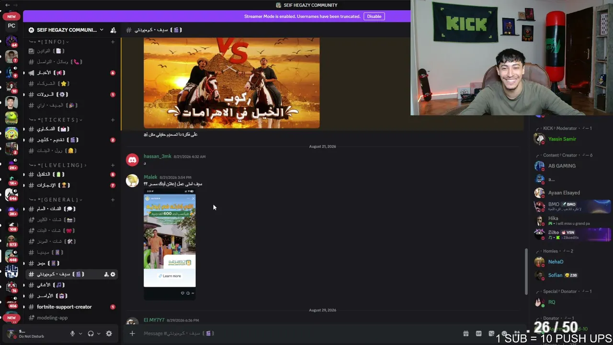The image size is (613, 345).
Task: Open AB GAMING member profile
Action: coord(562,166)
